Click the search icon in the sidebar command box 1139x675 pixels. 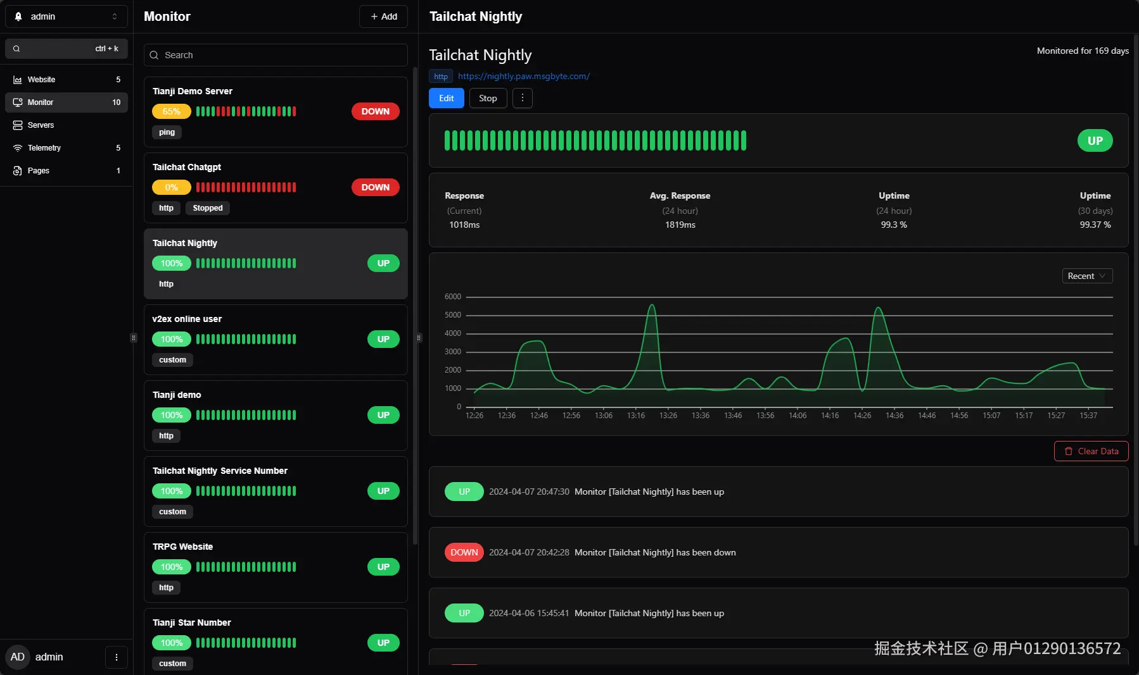[x=16, y=49]
